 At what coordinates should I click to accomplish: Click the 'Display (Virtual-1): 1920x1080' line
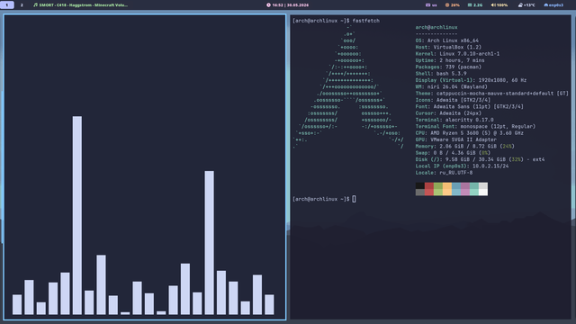tap(471, 80)
